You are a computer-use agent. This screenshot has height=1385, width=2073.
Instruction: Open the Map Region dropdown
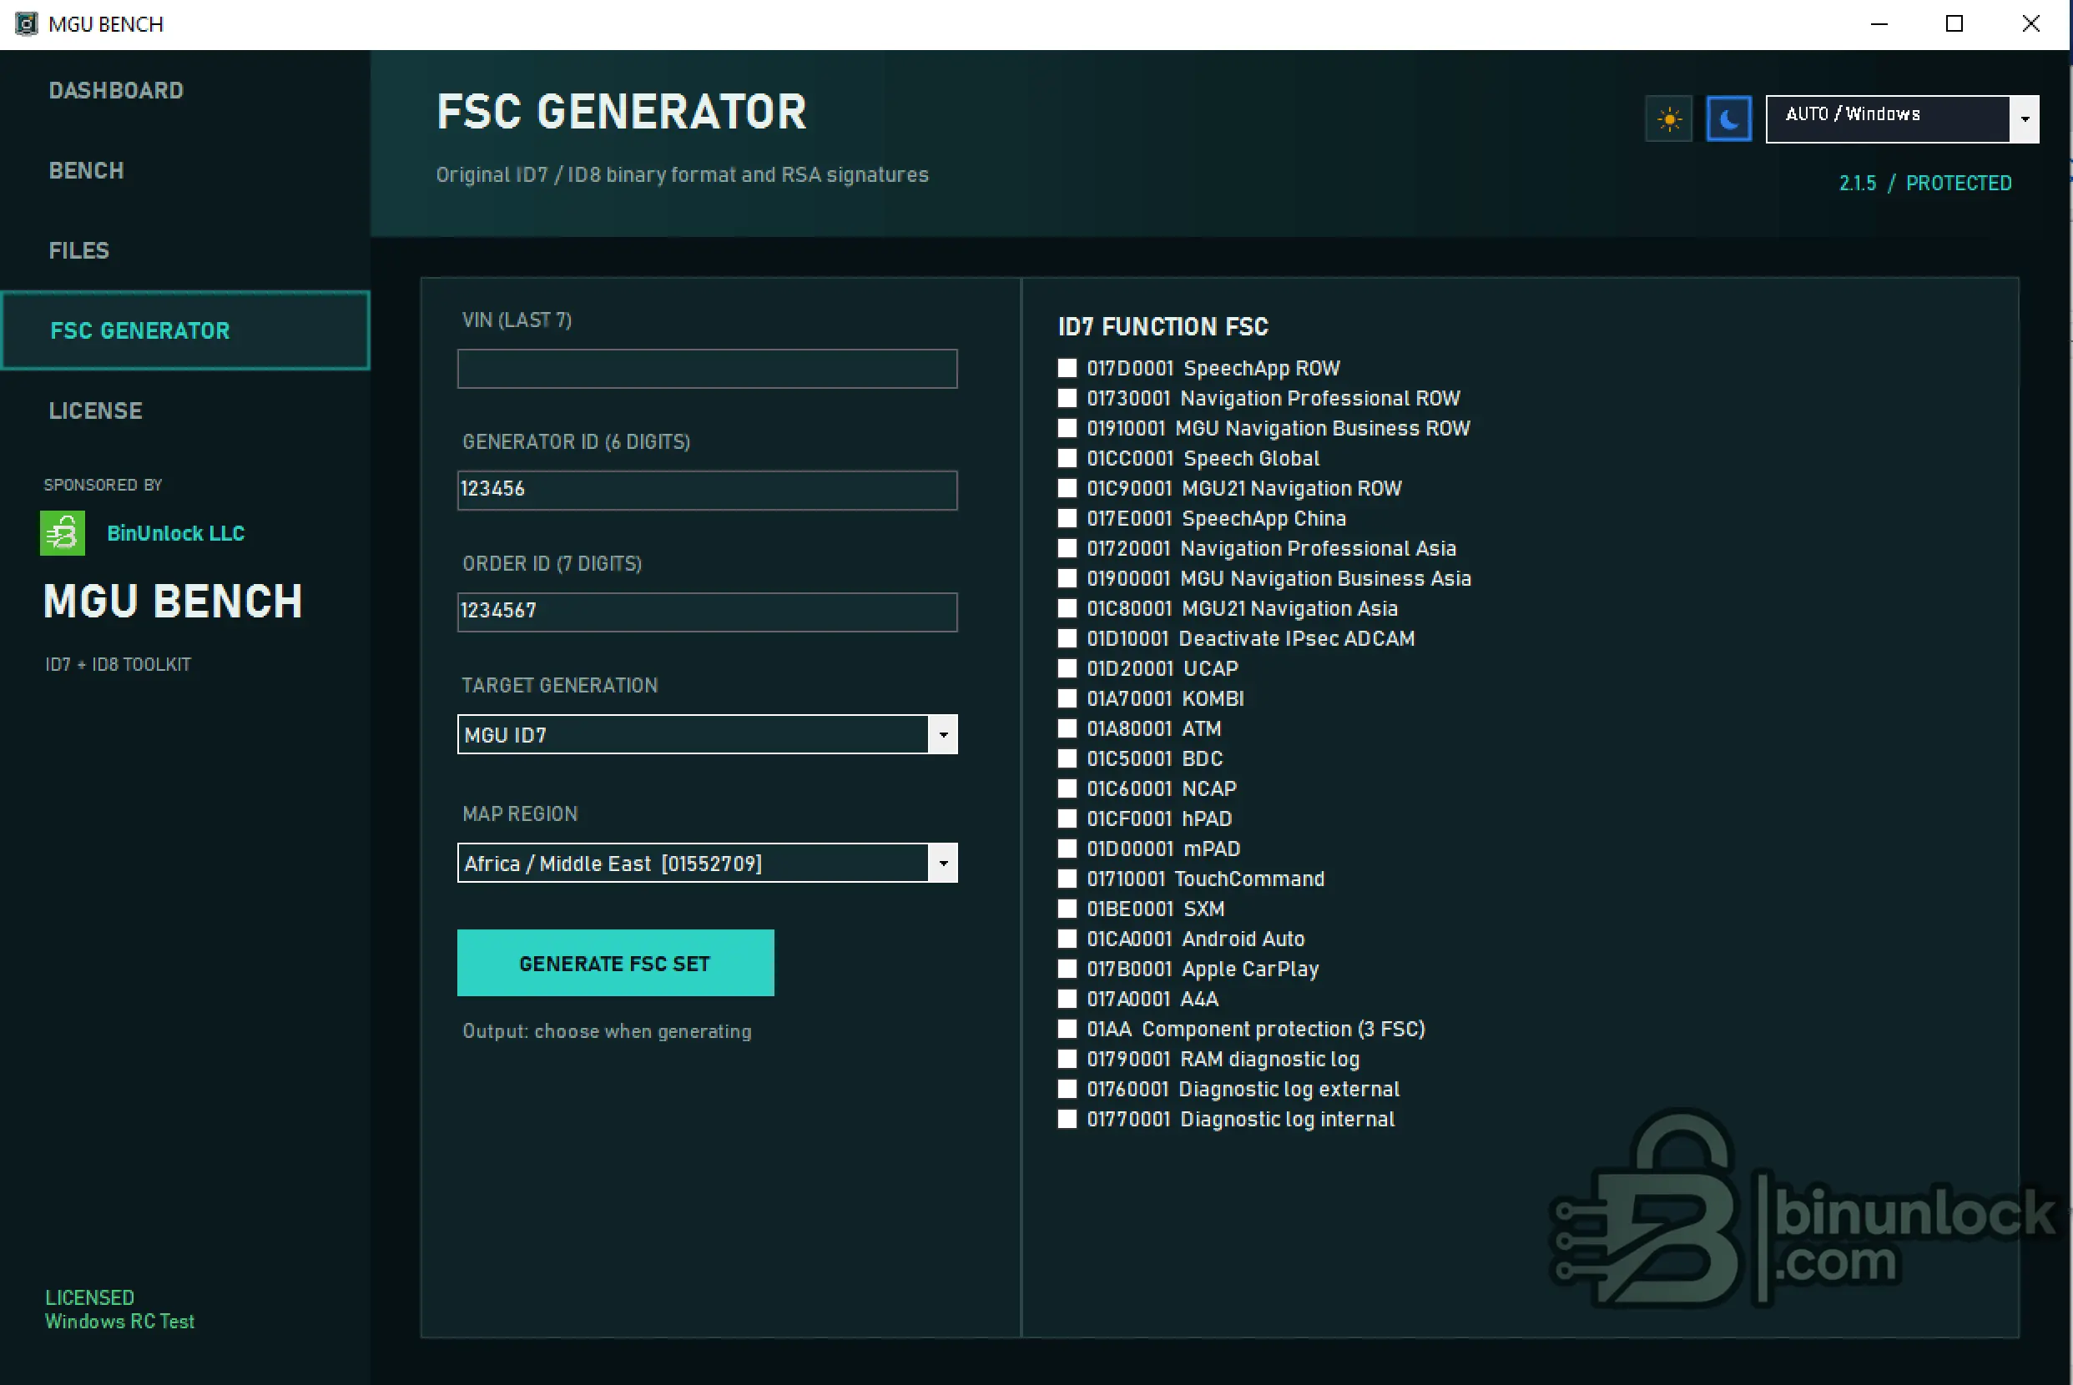pyautogui.click(x=708, y=863)
